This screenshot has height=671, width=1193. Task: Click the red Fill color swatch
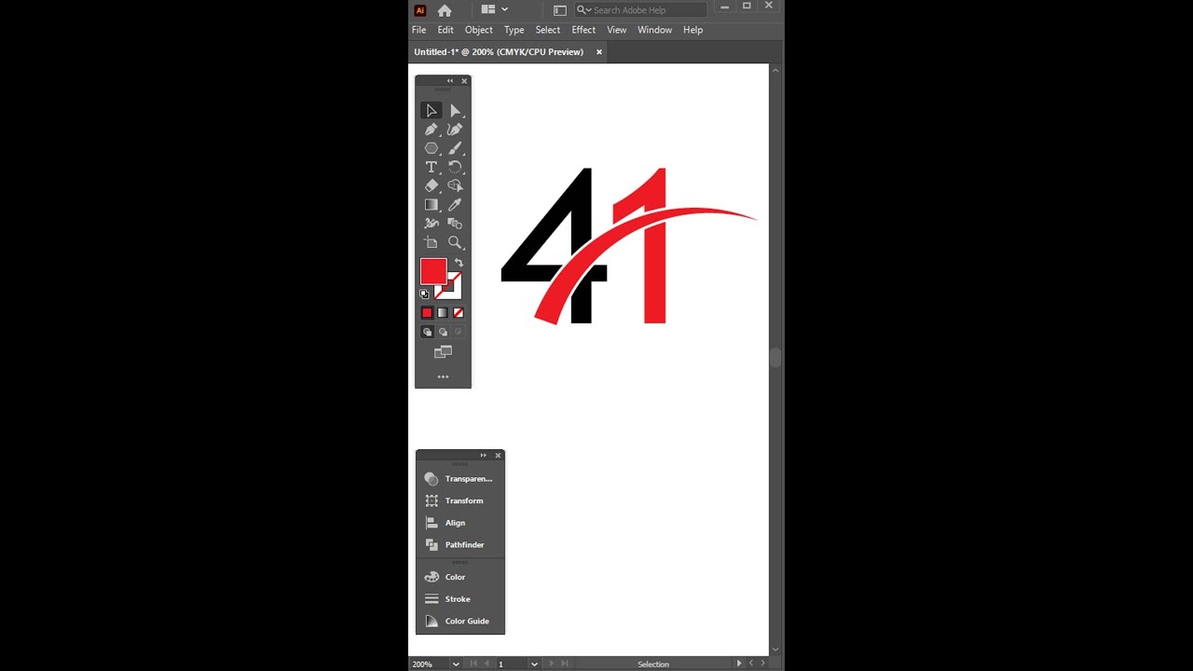point(432,271)
